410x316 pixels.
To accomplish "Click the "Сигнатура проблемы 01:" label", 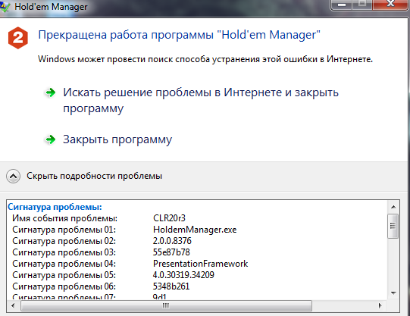I will [64, 230].
